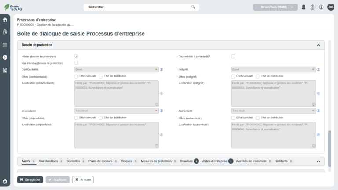338x190 pixels.
Task: Enable Disponibilité à partir de BIA checkbox
Action: [233, 57]
